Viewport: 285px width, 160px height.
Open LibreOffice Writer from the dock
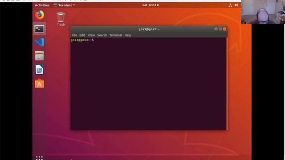[x=40, y=69]
